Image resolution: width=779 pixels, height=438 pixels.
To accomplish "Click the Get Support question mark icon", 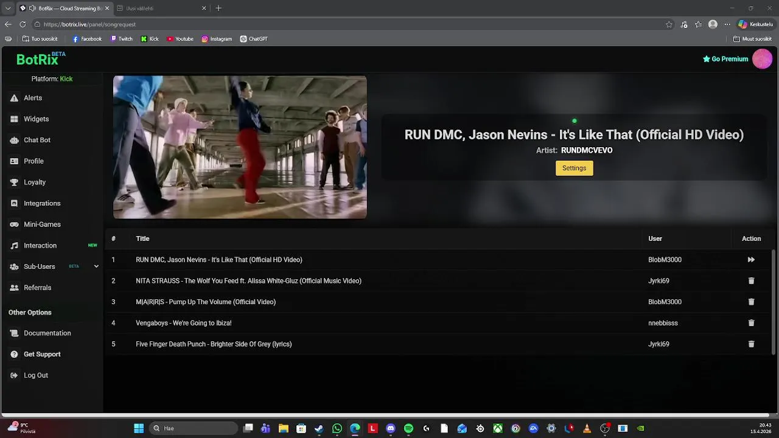I will coord(14,354).
